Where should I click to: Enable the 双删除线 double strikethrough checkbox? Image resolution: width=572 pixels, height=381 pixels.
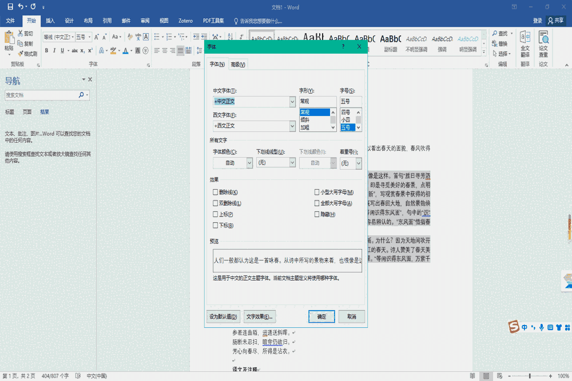[x=216, y=203]
